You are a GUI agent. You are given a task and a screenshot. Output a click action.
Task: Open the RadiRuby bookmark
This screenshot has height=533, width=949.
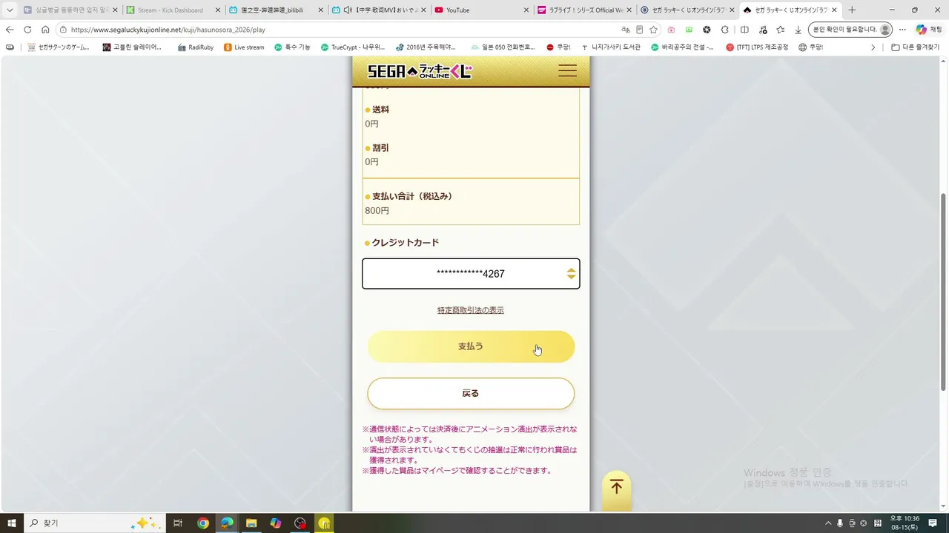[195, 47]
